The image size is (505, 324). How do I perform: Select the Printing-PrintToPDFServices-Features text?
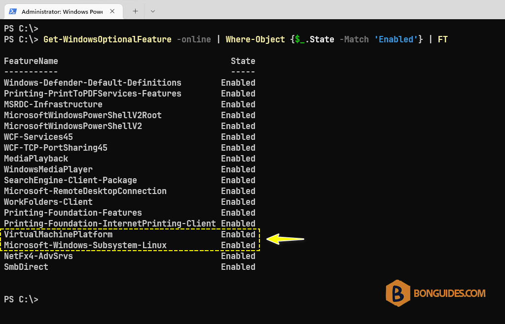92,94
